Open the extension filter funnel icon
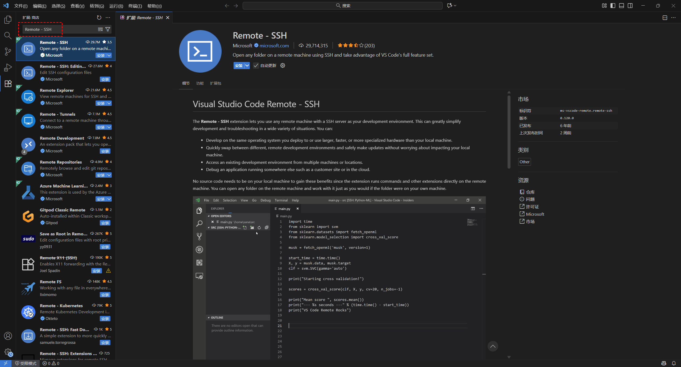681x367 pixels. (108, 29)
